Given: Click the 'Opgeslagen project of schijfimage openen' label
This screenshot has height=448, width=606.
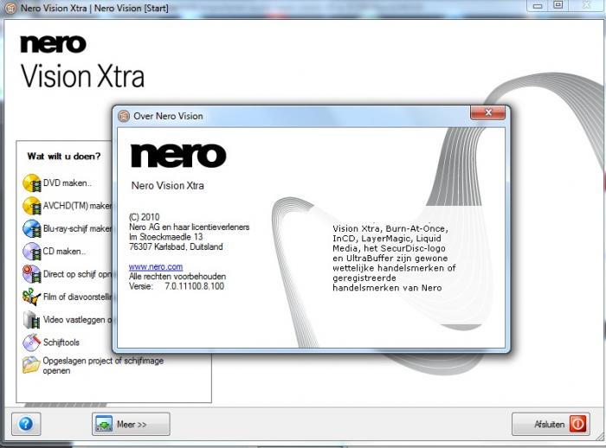Looking at the screenshot, I should point(103,365).
